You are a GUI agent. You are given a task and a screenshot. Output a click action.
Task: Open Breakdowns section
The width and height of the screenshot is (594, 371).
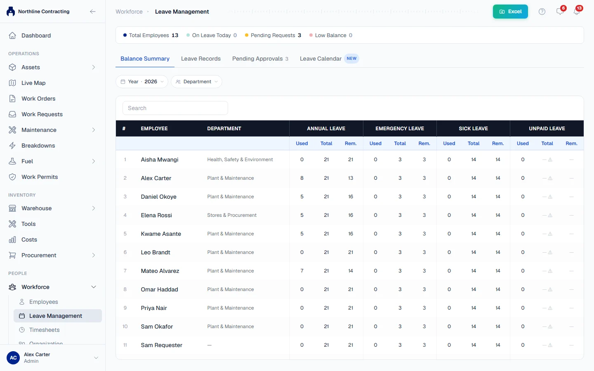53,146
